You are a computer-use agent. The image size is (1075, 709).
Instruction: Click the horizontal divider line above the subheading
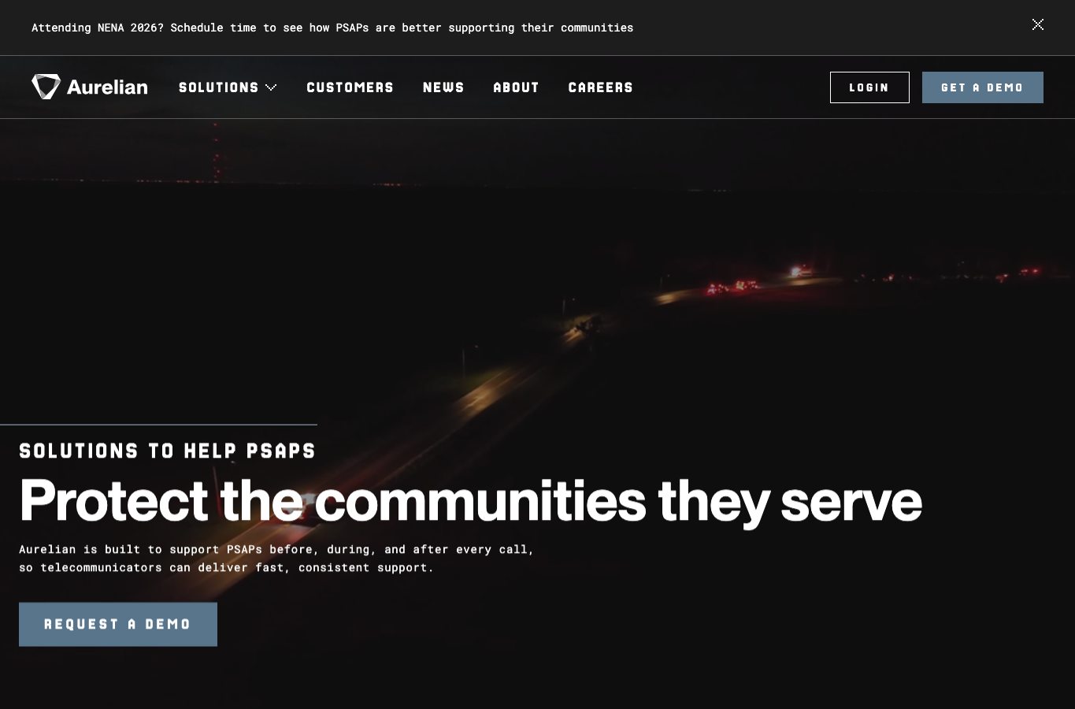pos(158,425)
